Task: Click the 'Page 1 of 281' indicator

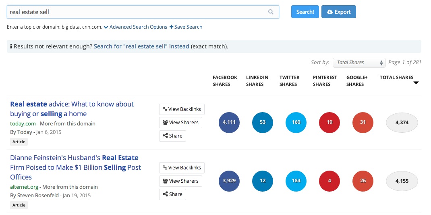Action: [404, 62]
